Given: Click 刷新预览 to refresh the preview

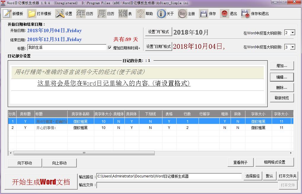Looking at the screenshot, I should [x=281, y=98].
